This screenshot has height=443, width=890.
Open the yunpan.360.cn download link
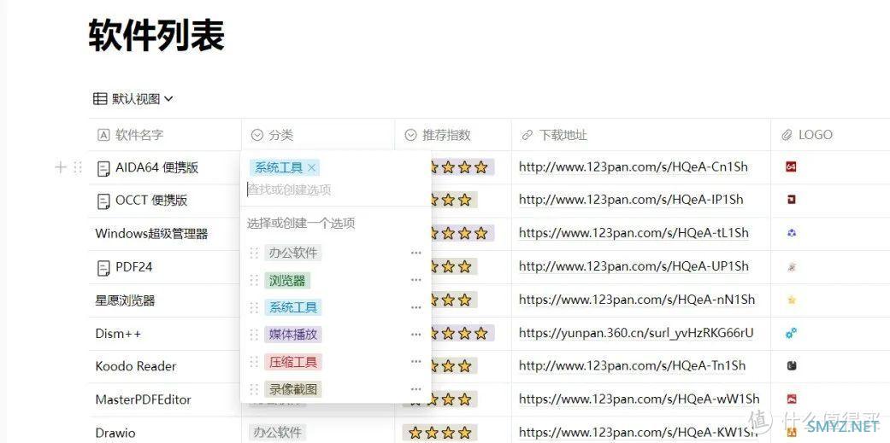pos(636,333)
